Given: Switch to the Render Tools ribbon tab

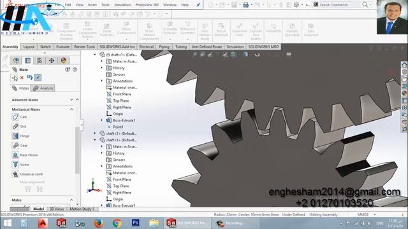Looking at the screenshot, I should pos(85,46).
